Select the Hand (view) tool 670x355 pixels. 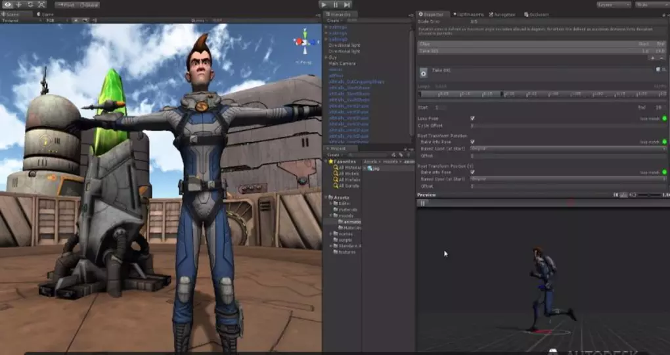point(7,5)
